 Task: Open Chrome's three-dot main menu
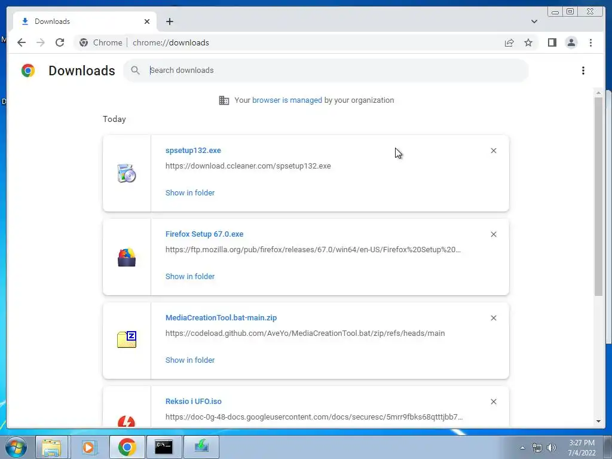(590, 42)
